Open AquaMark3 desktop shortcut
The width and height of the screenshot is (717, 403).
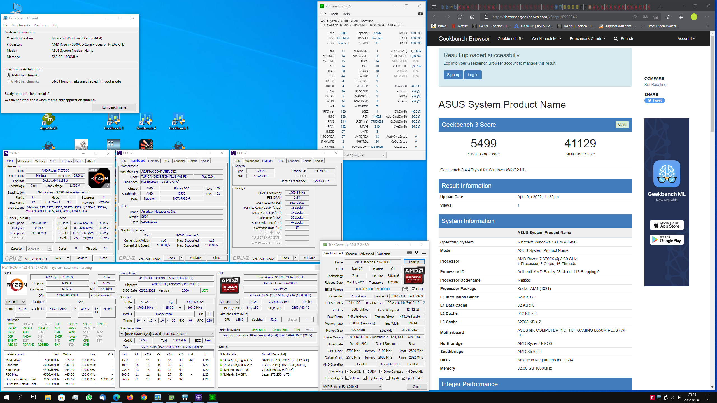tap(48, 121)
